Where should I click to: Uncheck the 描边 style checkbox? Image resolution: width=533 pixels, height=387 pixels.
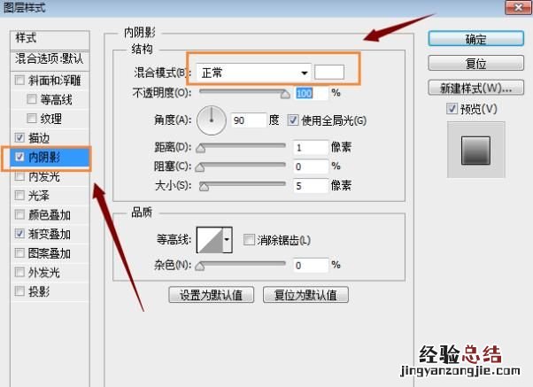(x=19, y=138)
